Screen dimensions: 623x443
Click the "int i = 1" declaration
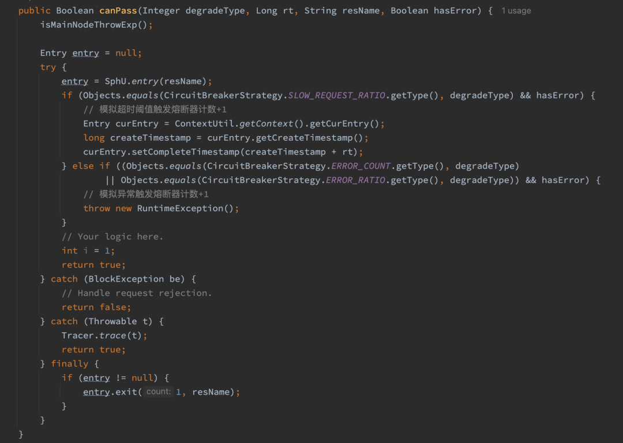(x=88, y=251)
